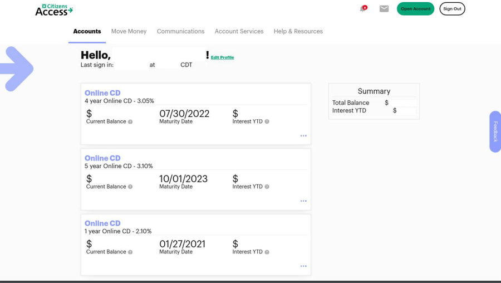Viewport: 501px width, 283px height.
Task: Click info icon beside 4 year CD Interest YTD
Action: [x=267, y=122]
